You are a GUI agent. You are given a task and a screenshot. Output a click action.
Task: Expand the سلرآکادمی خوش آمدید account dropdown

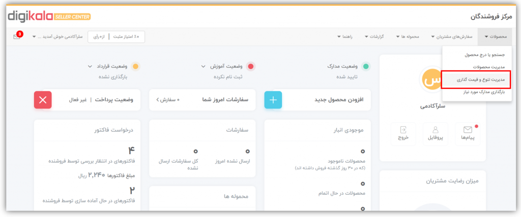57,37
